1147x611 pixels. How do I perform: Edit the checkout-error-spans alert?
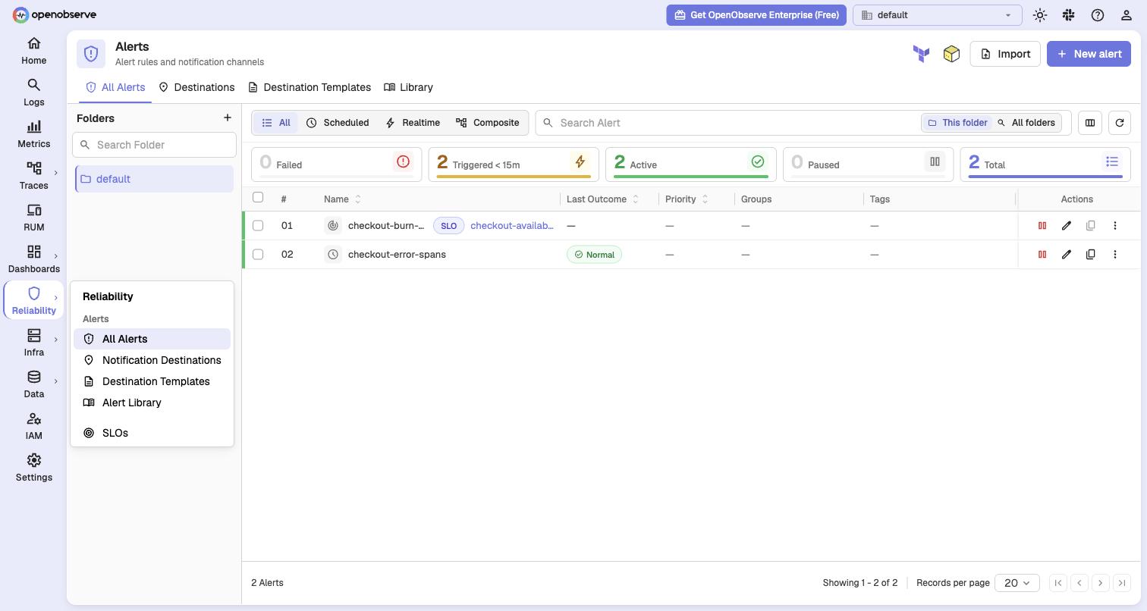[x=1066, y=254]
